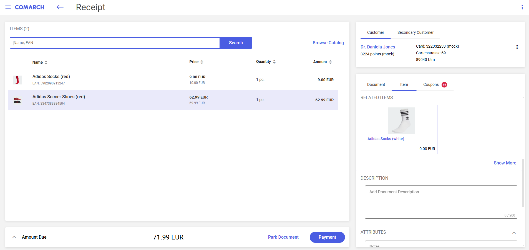
Task: Click EAN: 3347383884504
Action: (49, 104)
